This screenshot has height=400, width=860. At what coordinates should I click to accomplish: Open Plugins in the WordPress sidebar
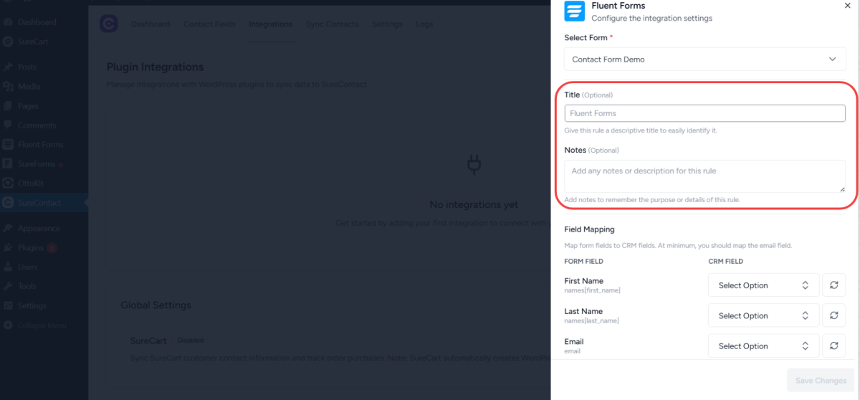coord(31,248)
